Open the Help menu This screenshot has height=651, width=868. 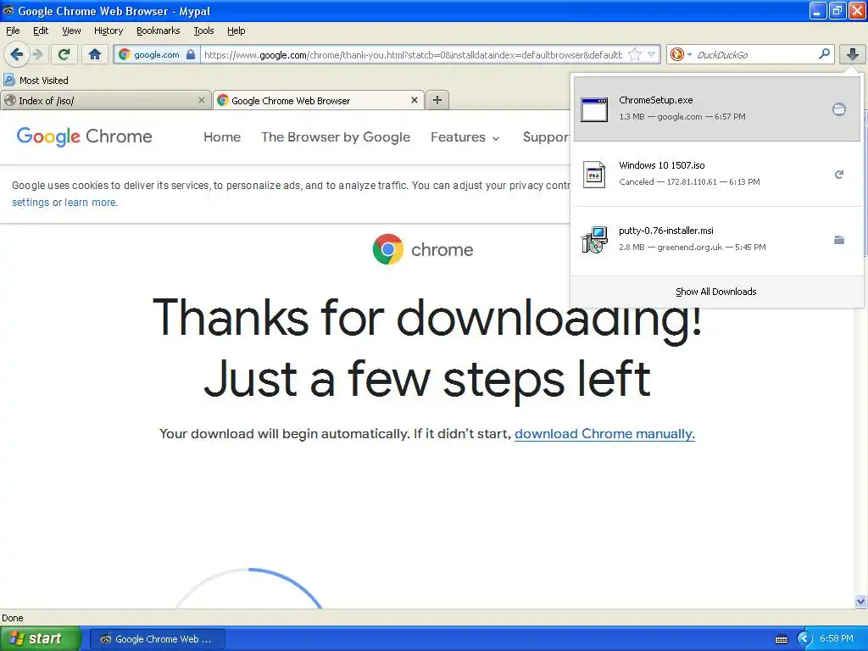[236, 31]
